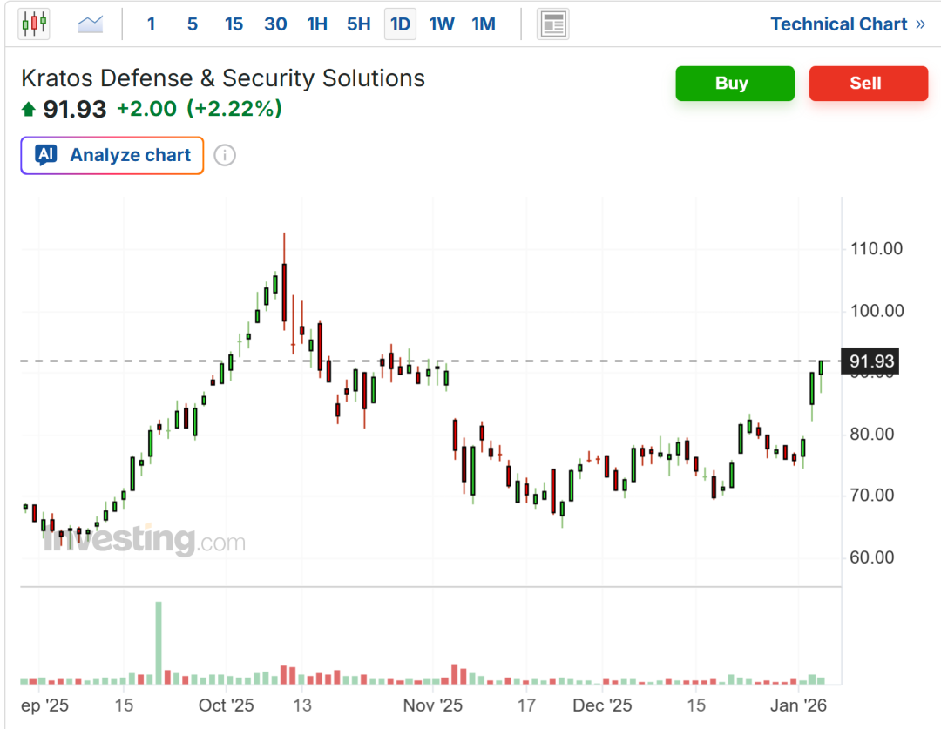Screen dimensions: 941x729
Task: Click the 100.00 price axis label
Action: [877, 311]
